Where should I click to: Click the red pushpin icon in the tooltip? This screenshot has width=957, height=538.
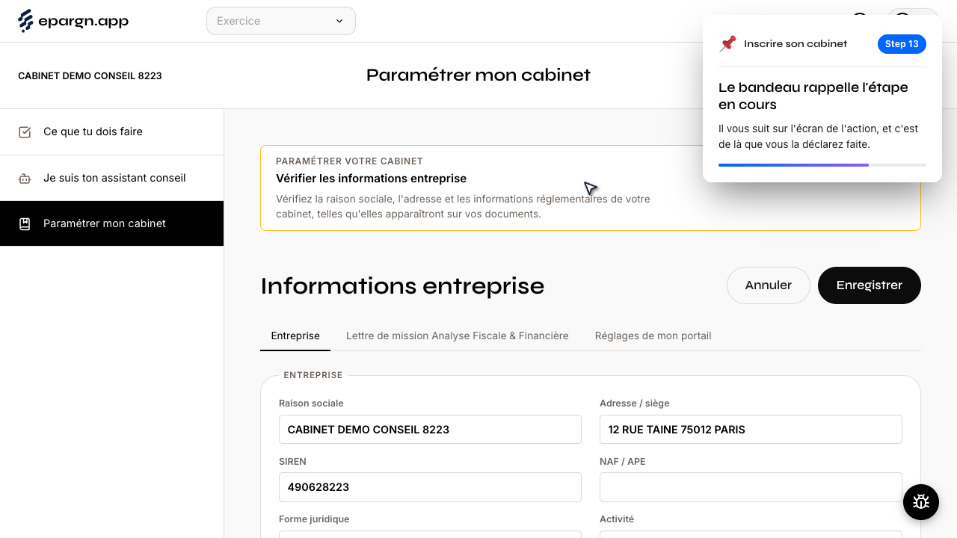pyautogui.click(x=727, y=44)
